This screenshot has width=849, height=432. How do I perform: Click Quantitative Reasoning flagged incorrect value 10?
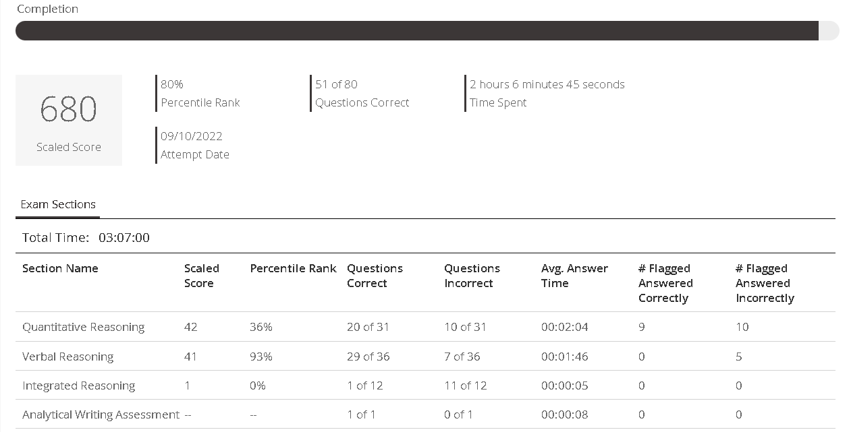[742, 327]
